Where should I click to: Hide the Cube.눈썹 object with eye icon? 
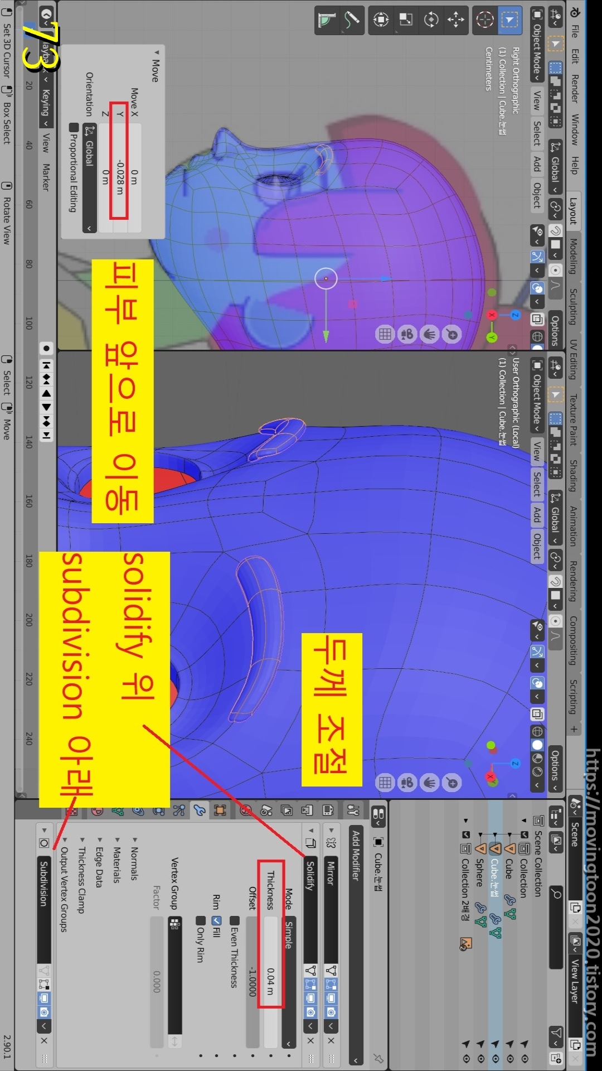point(496,1058)
